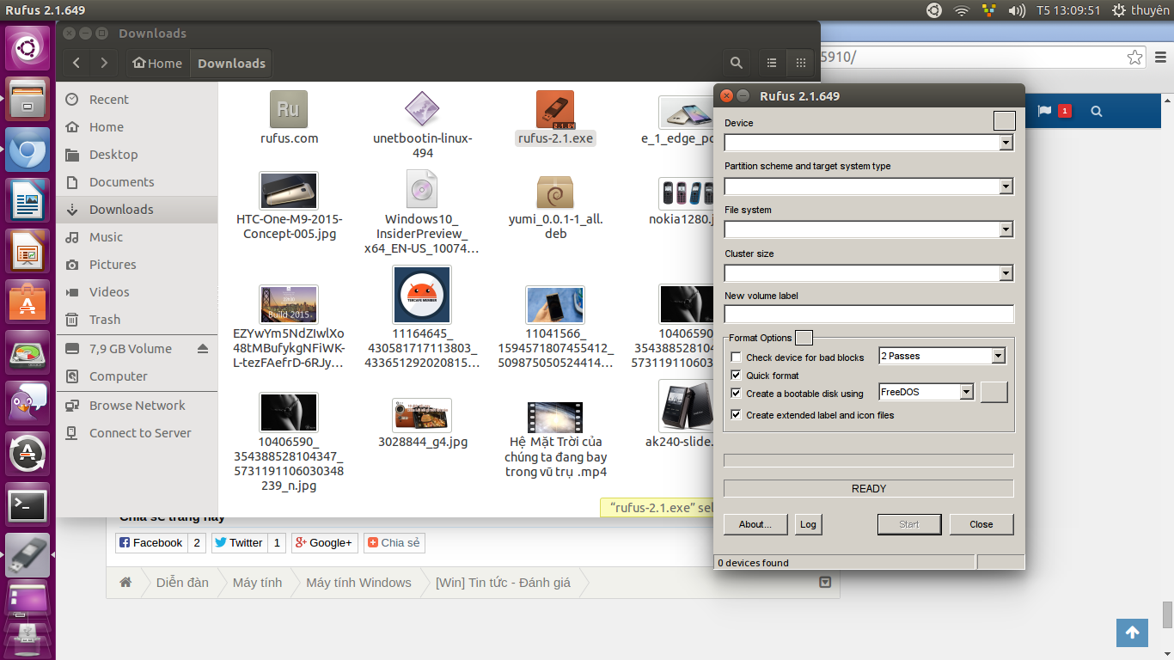
Task: Eject the 7,9 GB Volume
Action: click(x=203, y=349)
